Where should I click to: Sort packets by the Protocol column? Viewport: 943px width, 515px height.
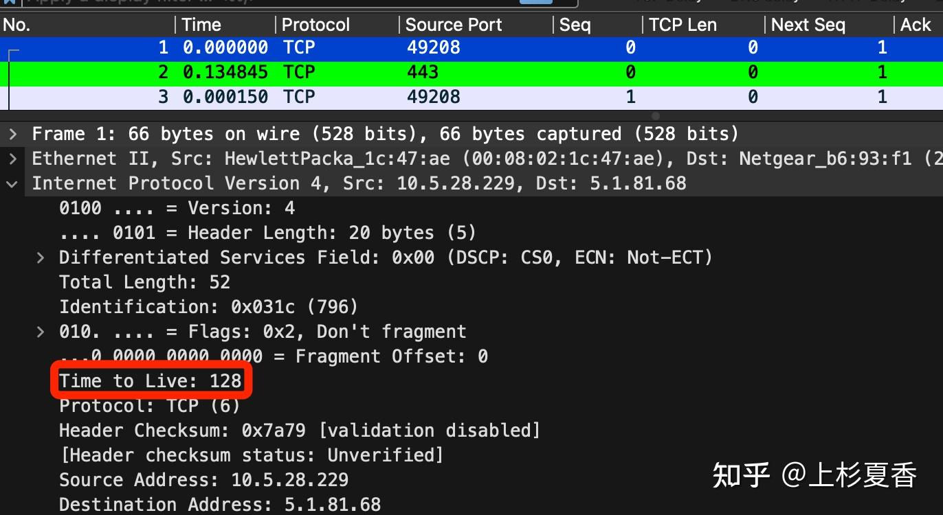(x=315, y=25)
